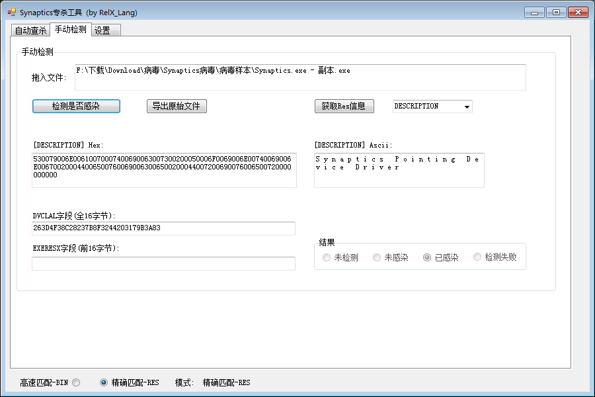Click the empty EXERESX字段 field
The image size is (595, 397).
[x=163, y=263]
